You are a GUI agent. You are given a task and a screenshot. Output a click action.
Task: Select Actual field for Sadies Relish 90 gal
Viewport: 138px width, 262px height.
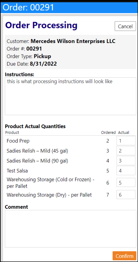click(126, 161)
